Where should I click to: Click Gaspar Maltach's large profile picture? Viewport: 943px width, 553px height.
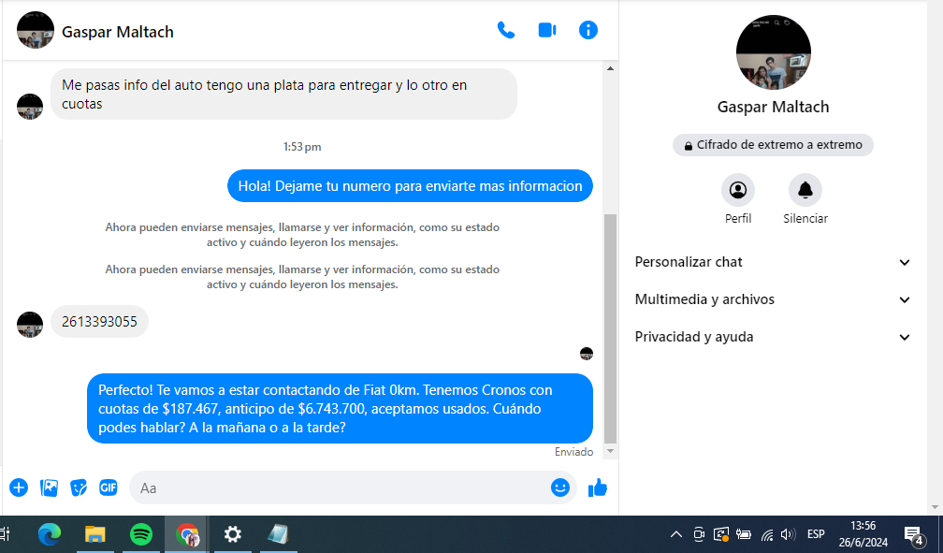click(773, 52)
